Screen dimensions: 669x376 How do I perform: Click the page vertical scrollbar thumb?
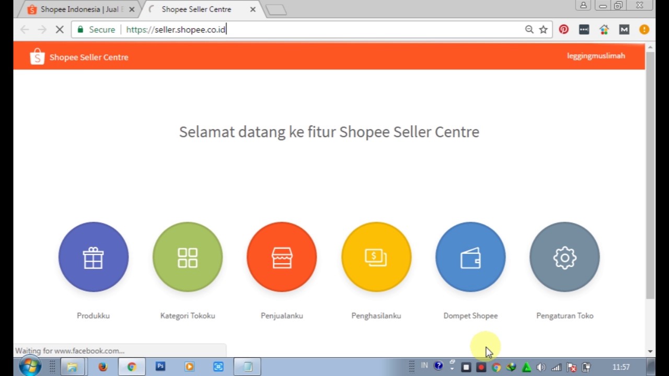pos(650,175)
